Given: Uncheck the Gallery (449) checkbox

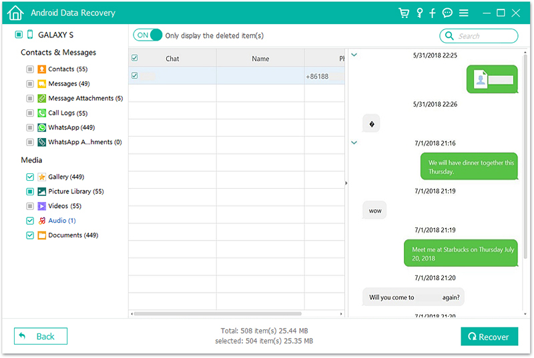Looking at the screenshot, I should coord(30,177).
